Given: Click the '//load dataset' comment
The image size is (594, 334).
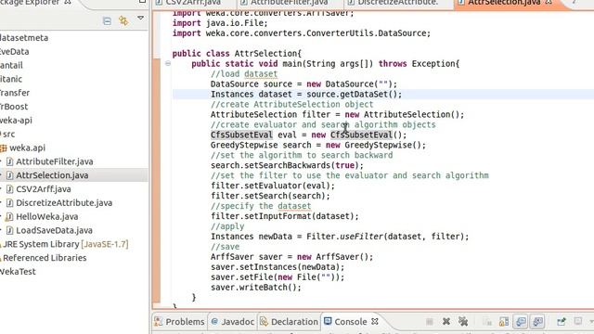Looking at the screenshot, I should coord(244,74).
